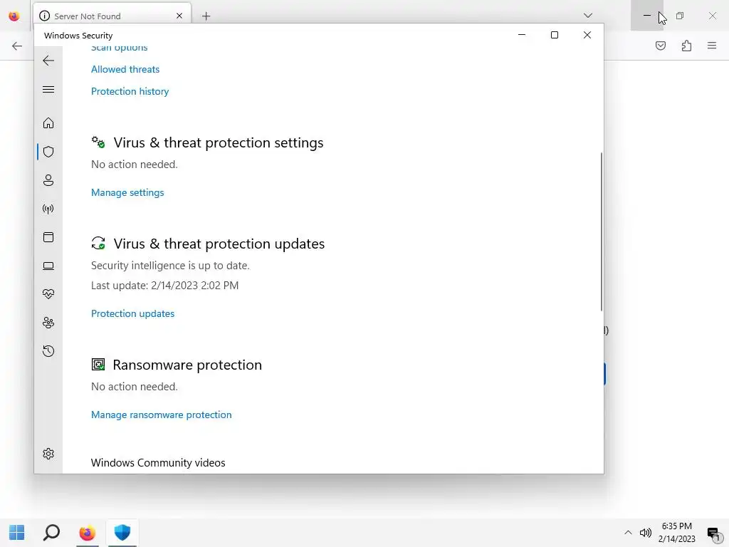Viewport: 729px width, 547px height.
Task: Click Windows Security taskbar icon
Action: (122, 533)
